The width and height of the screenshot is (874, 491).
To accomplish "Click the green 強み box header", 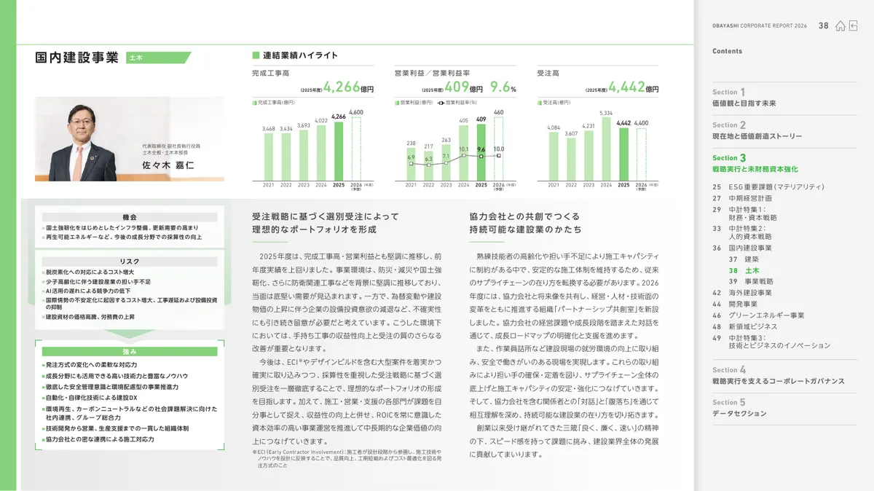I will click(130, 351).
